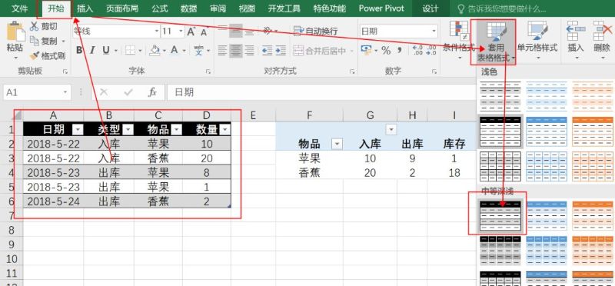Viewport: 615px width, 286px height.
Task: Open Conditional Formatting (条件格式)
Action: [459, 41]
